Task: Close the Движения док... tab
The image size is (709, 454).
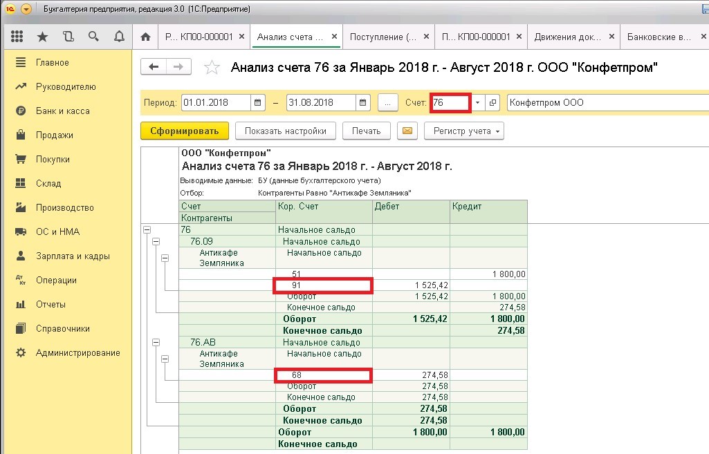Action: (x=611, y=37)
